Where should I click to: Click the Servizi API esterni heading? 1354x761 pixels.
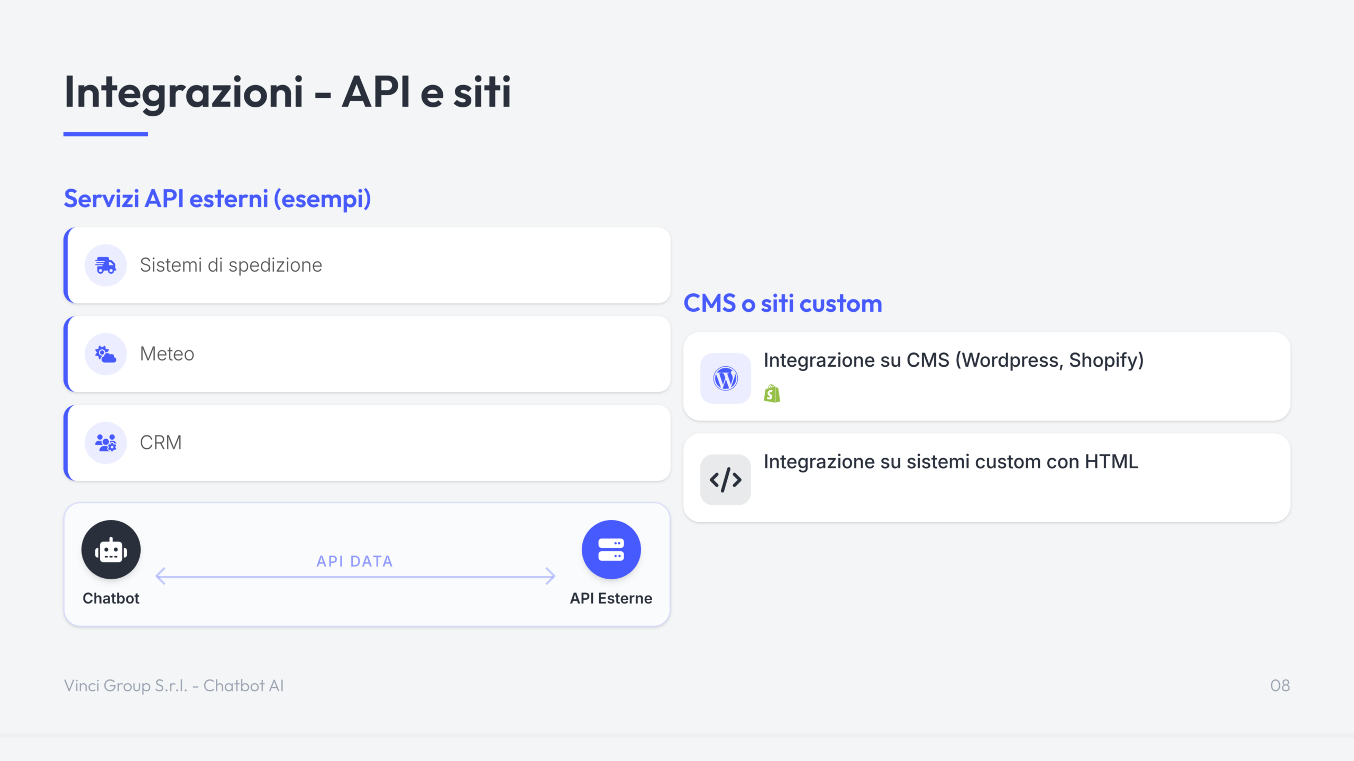click(x=217, y=199)
